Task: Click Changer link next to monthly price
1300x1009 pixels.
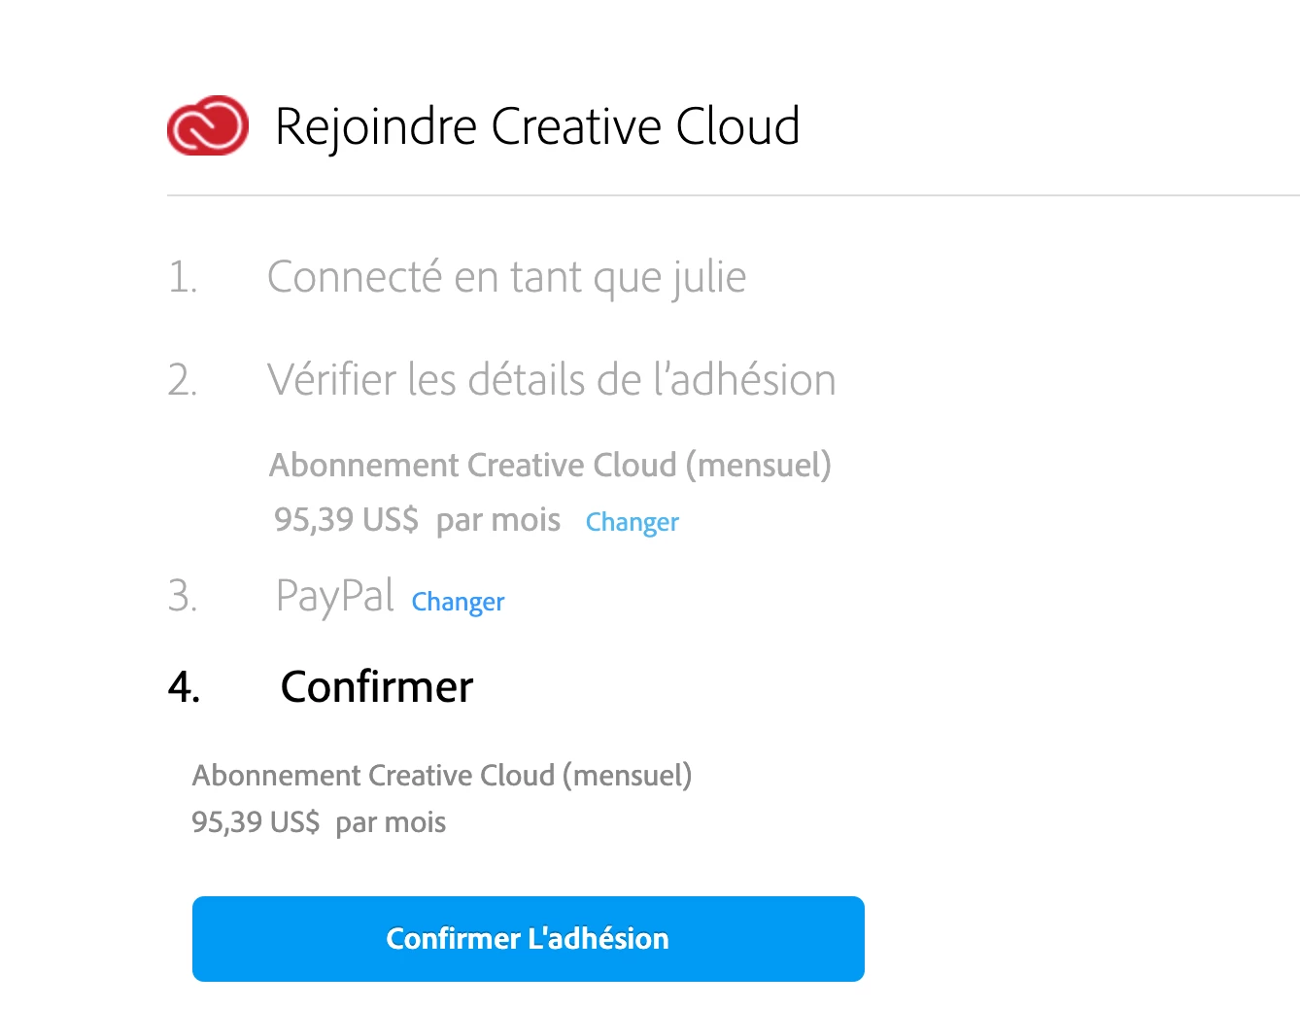Action: click(633, 522)
